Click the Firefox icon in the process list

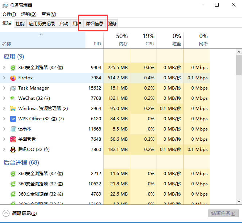point(13,78)
